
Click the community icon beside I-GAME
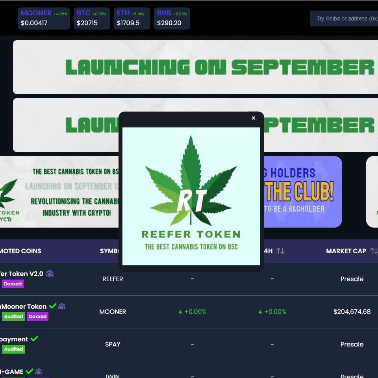[x=39, y=371]
